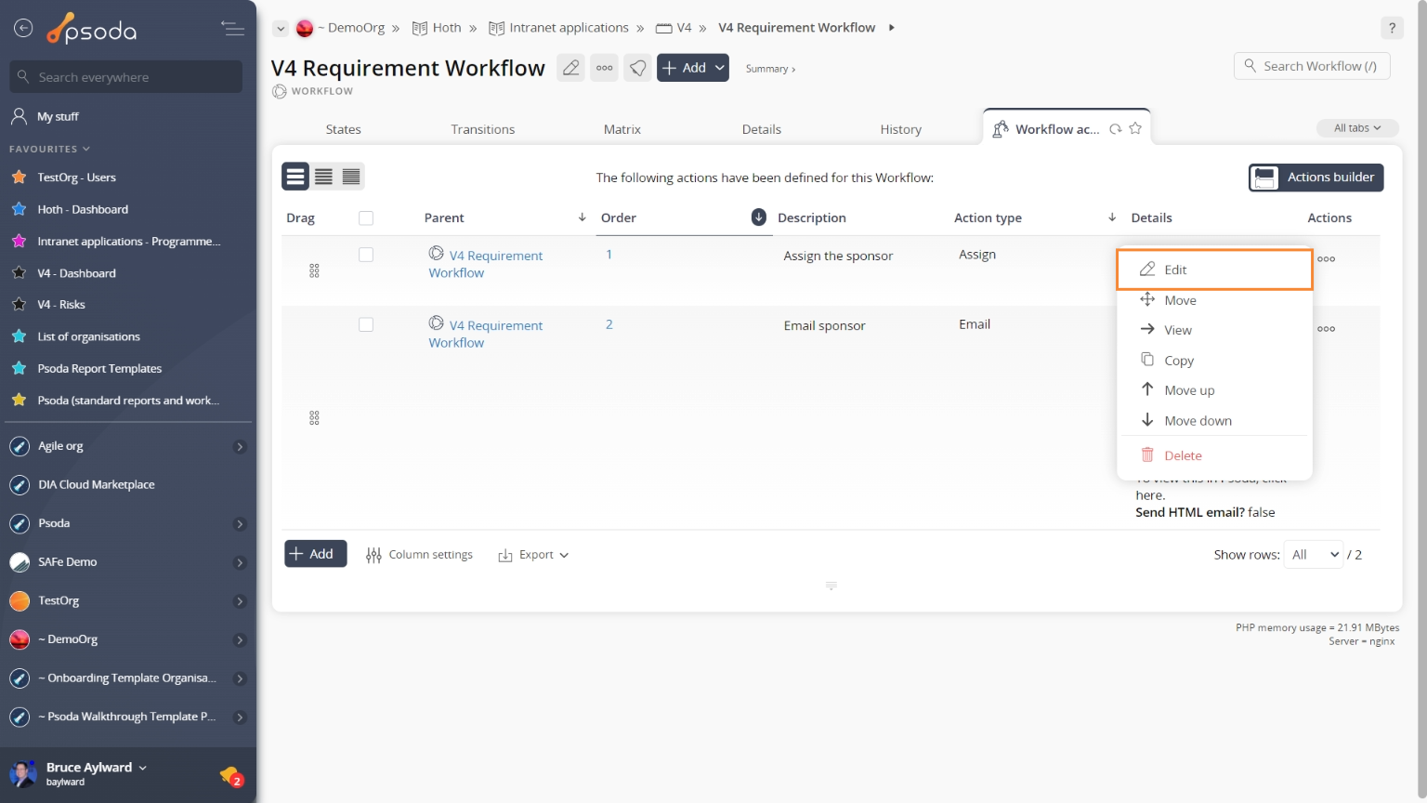Collapse the Favourites section chevron
Viewport: 1427px width, 803px height.
[86, 149]
